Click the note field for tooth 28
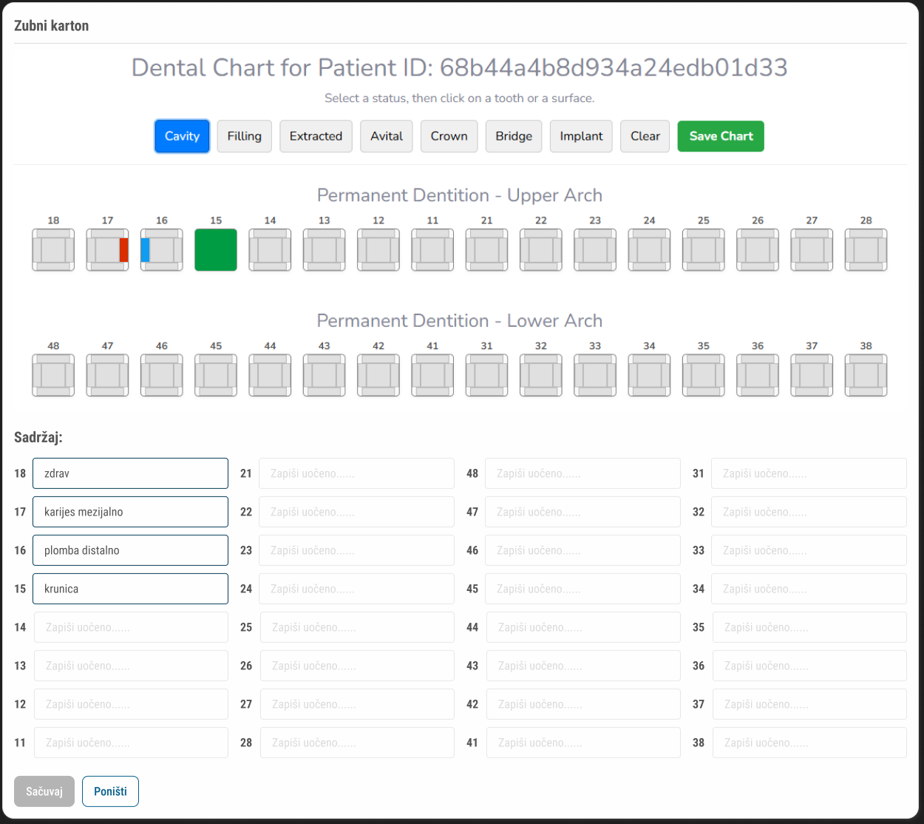This screenshot has width=924, height=824. click(x=357, y=743)
